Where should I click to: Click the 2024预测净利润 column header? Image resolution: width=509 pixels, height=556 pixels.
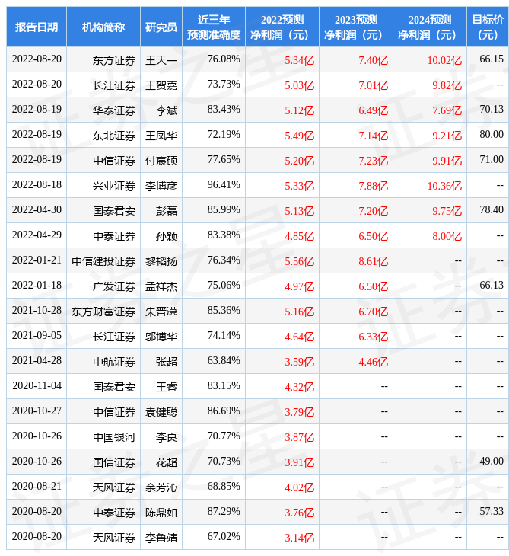click(430, 27)
